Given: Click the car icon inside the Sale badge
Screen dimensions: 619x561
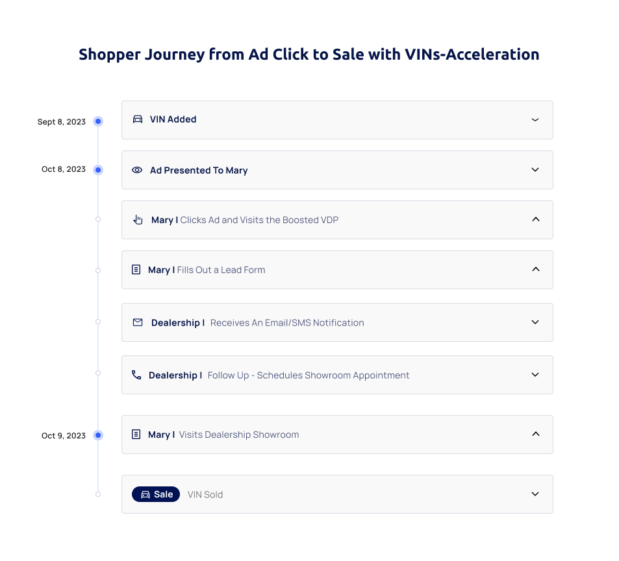Looking at the screenshot, I should [x=145, y=494].
